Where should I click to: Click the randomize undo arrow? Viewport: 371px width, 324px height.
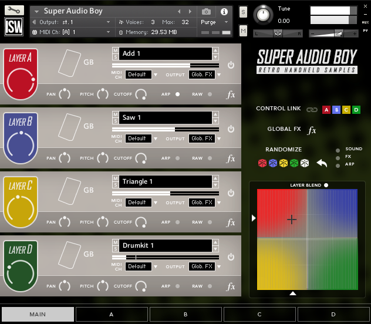tap(321, 163)
